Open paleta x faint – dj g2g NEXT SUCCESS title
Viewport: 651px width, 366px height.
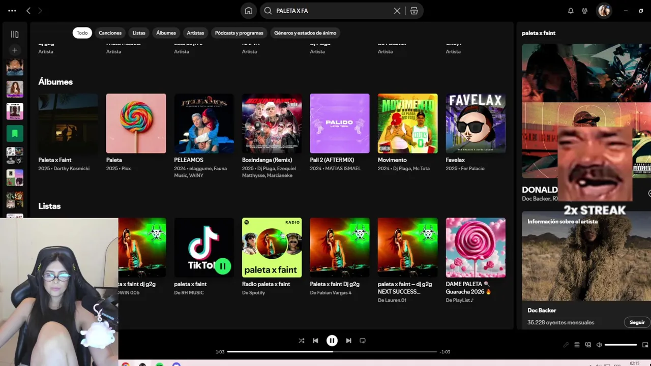pyautogui.click(x=405, y=288)
